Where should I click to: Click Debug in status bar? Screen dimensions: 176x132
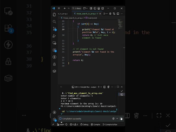pos(84,125)
